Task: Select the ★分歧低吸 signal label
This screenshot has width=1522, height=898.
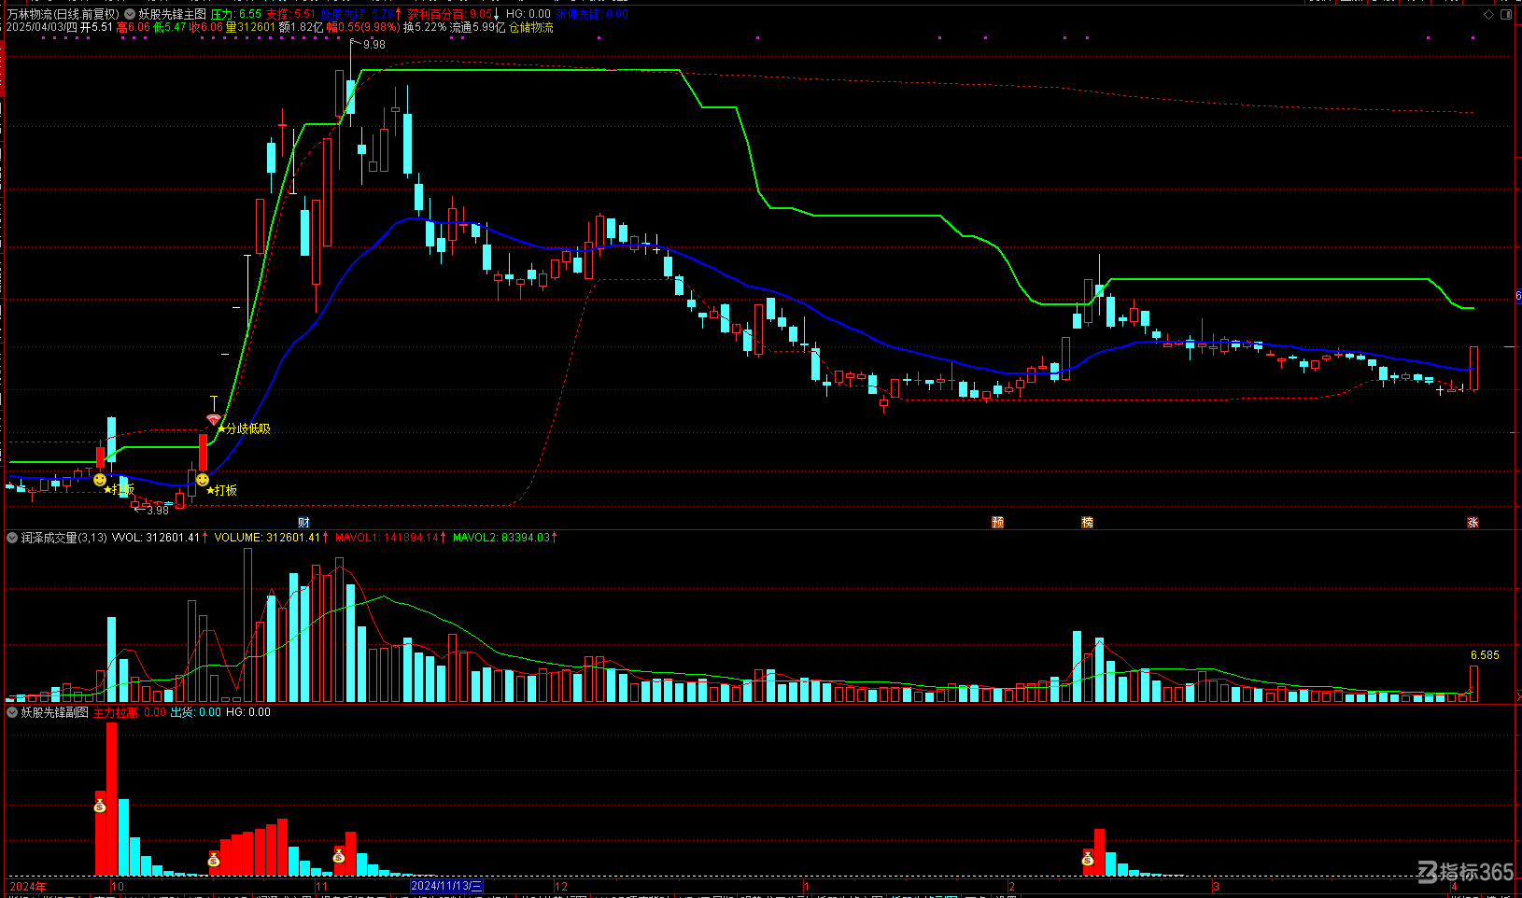Action: [244, 428]
